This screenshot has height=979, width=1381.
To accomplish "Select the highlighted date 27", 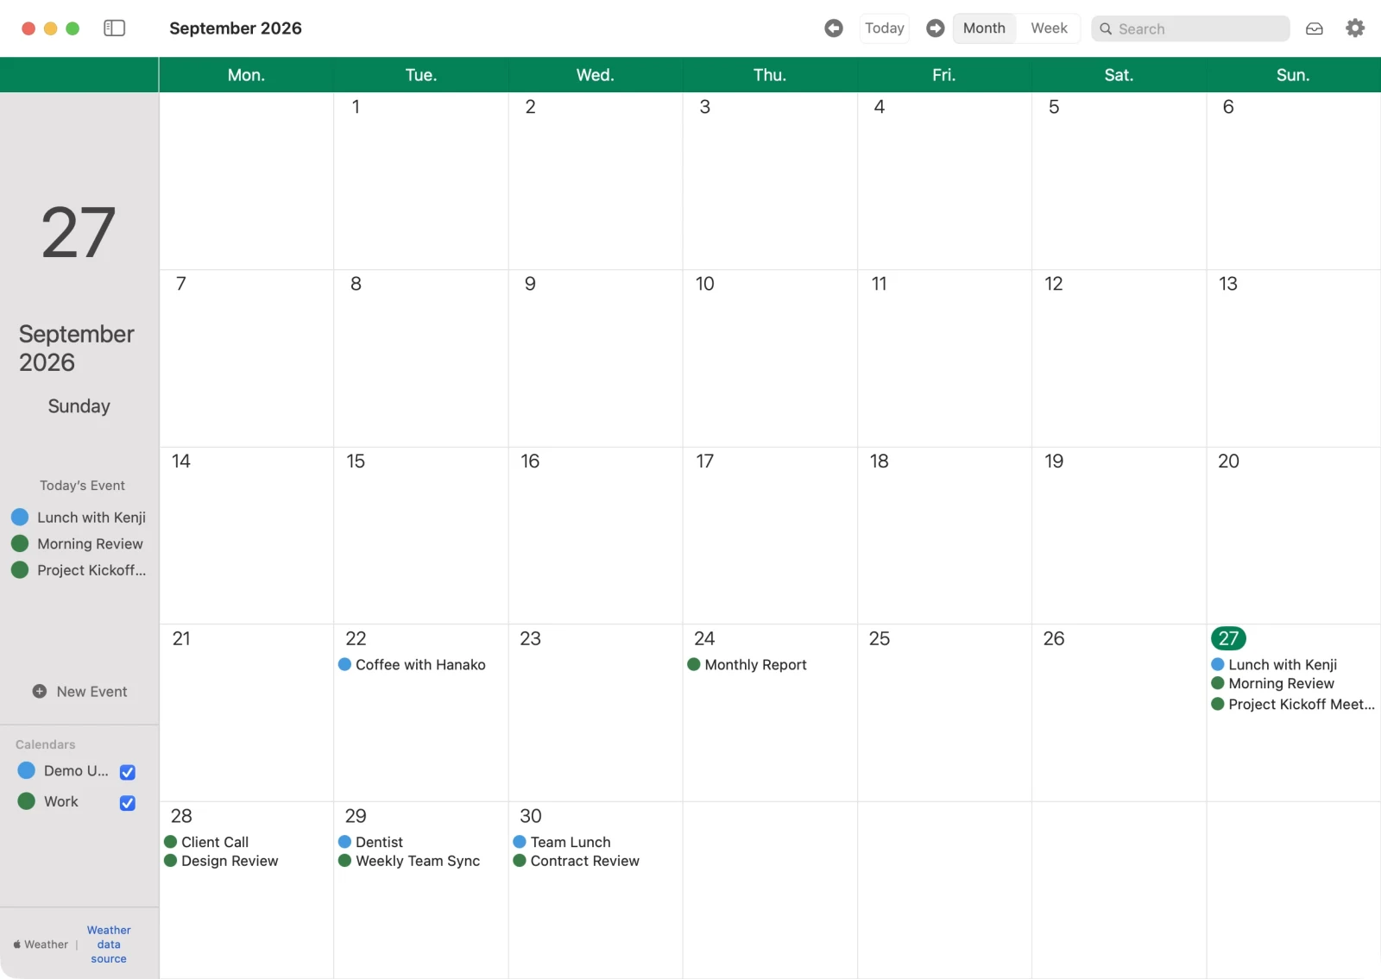I will [x=1228, y=638].
